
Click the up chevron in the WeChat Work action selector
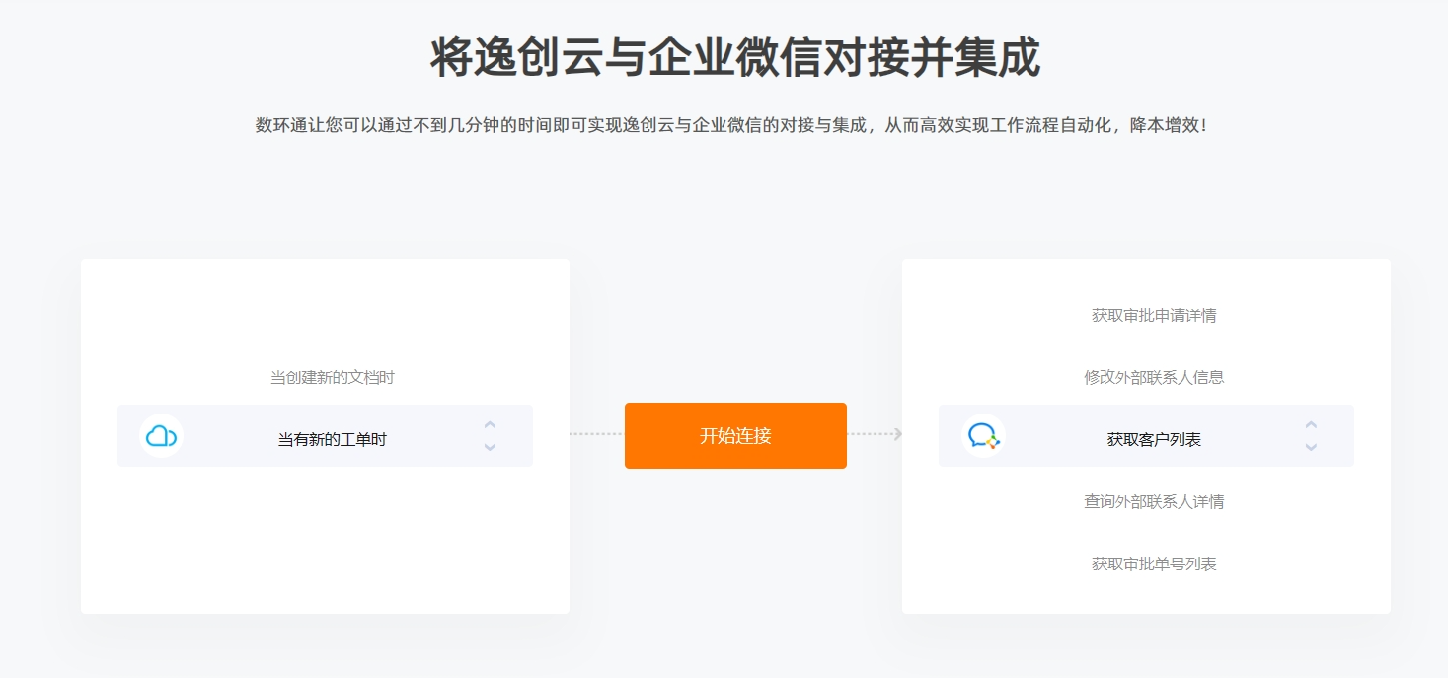(x=1311, y=425)
